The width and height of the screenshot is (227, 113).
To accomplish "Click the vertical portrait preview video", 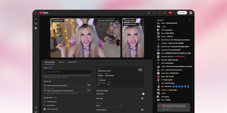I will click(133, 38).
